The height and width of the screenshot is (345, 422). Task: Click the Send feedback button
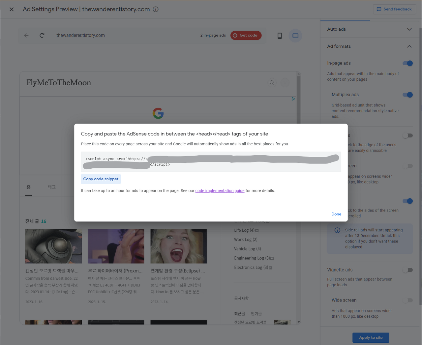(394, 9)
